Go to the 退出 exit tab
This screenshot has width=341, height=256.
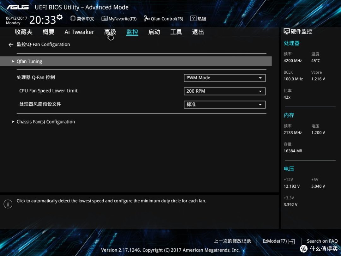pyautogui.click(x=198, y=32)
